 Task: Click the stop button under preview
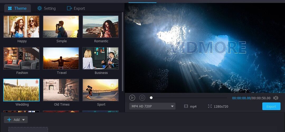click(142, 98)
